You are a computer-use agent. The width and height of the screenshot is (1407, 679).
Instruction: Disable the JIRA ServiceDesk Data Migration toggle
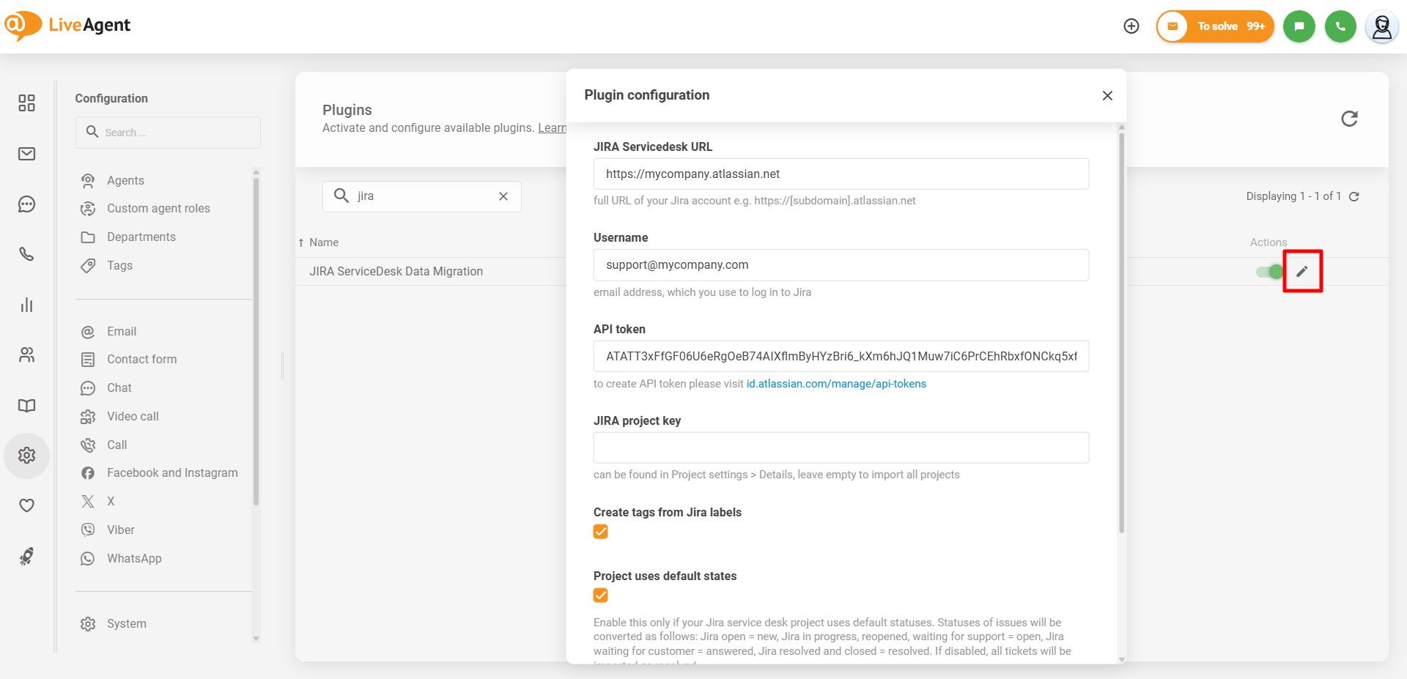point(1270,272)
